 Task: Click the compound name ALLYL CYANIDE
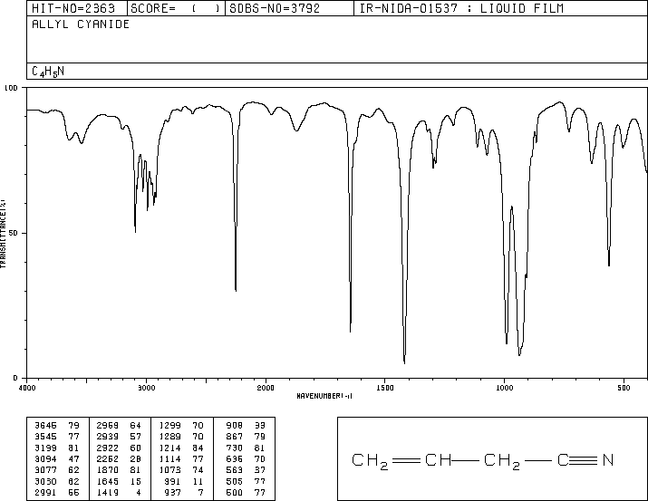[x=81, y=24]
